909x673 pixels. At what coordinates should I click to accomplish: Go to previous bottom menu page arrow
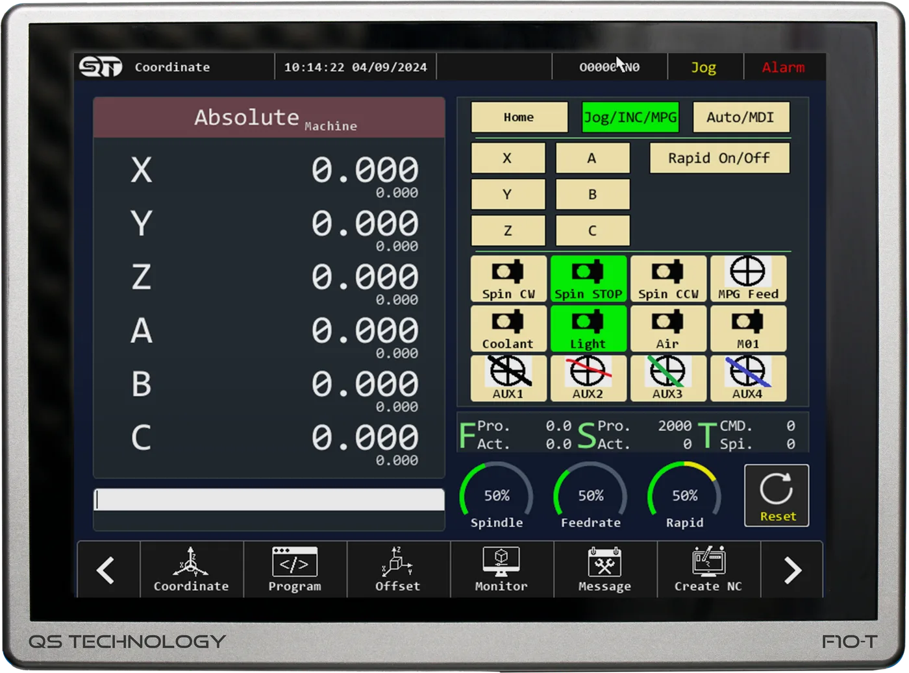(107, 570)
